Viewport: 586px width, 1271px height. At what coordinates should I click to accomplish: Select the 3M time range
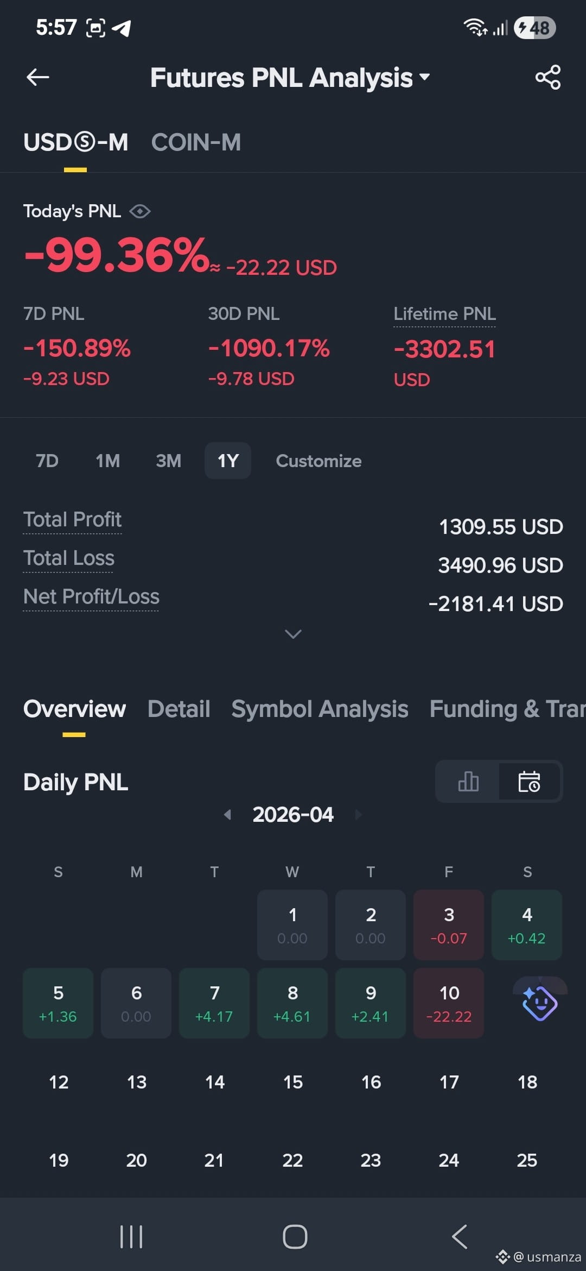pos(169,461)
